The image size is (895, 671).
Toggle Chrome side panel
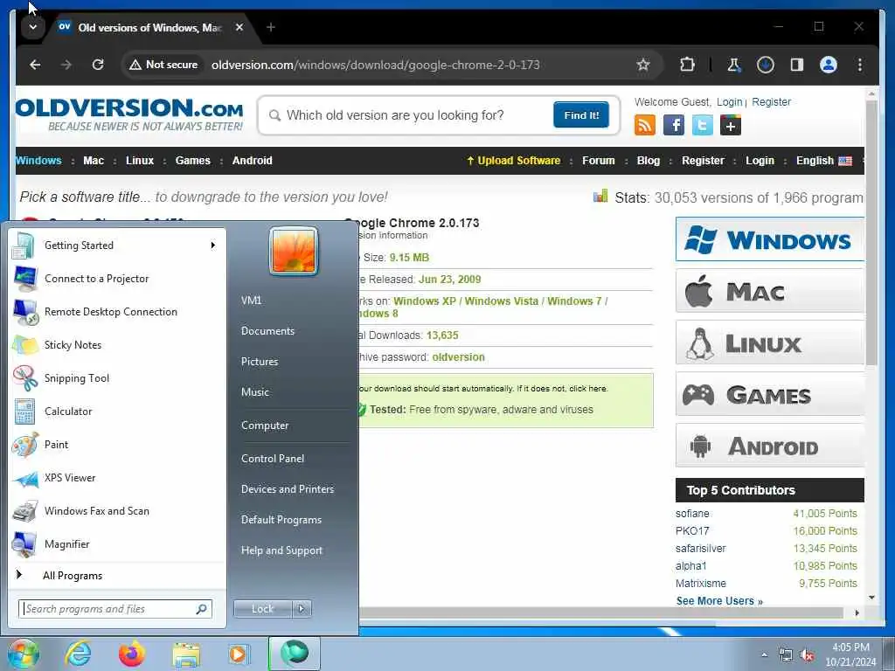click(x=797, y=65)
